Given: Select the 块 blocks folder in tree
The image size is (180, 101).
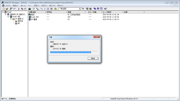Looking at the screenshot, I should (19, 23).
